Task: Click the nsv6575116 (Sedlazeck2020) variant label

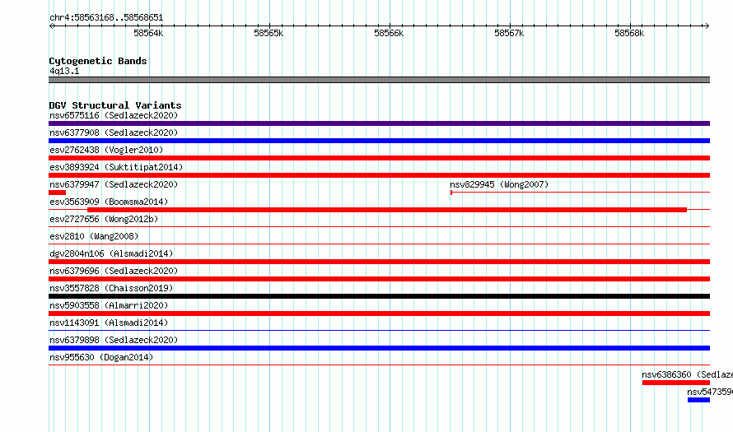Action: pos(114,115)
